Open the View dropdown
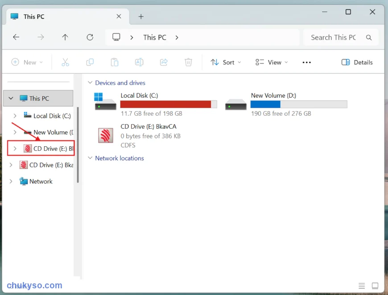The height and width of the screenshot is (295, 388). (x=272, y=62)
